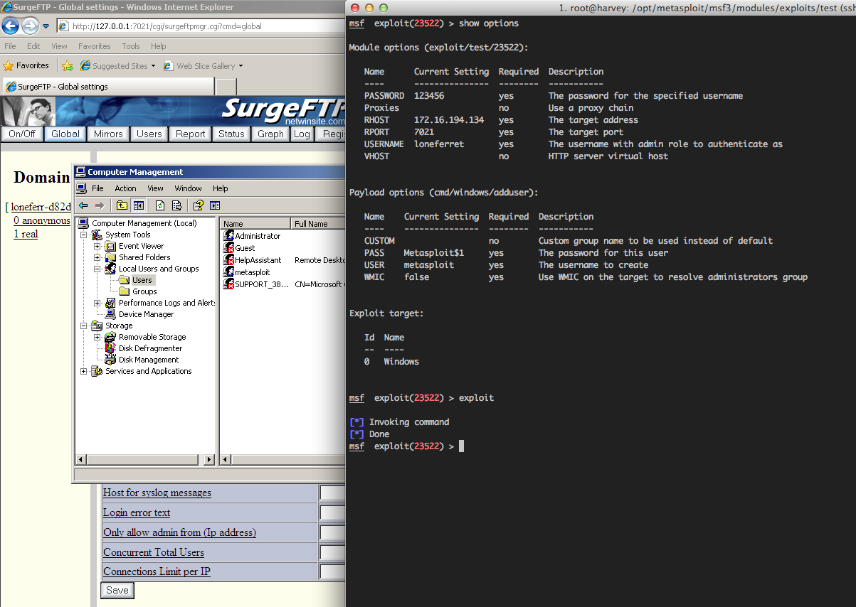Click the Only allow admin from (Ip address) link
The image size is (856, 607).
(x=180, y=532)
